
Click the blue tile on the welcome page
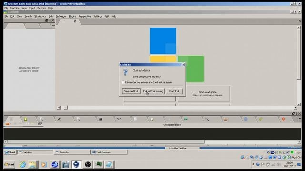pos(163,41)
